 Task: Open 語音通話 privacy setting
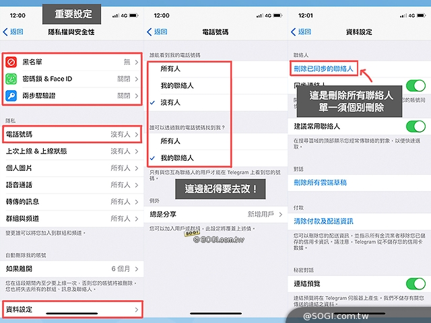72,185
